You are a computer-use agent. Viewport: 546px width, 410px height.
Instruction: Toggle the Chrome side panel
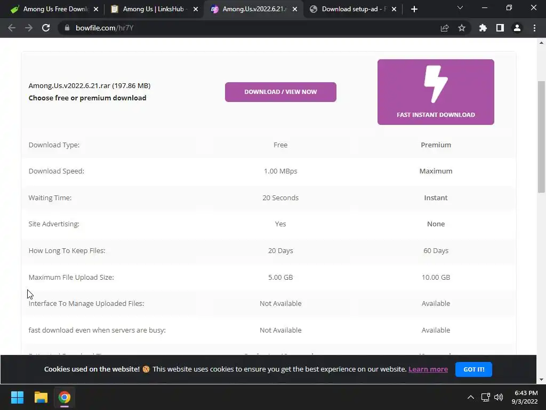(500, 28)
